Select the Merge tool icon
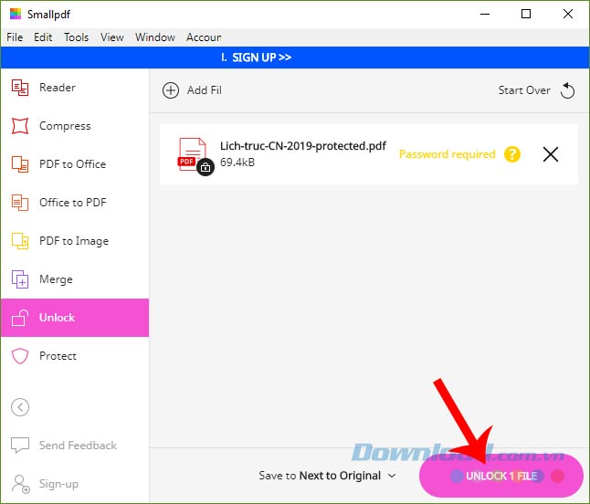The height and width of the screenshot is (504, 590). pyautogui.click(x=20, y=279)
